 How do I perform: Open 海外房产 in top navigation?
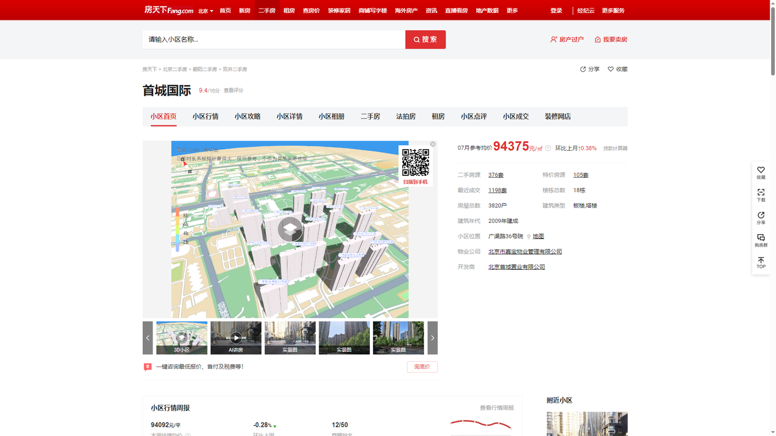pyautogui.click(x=406, y=10)
